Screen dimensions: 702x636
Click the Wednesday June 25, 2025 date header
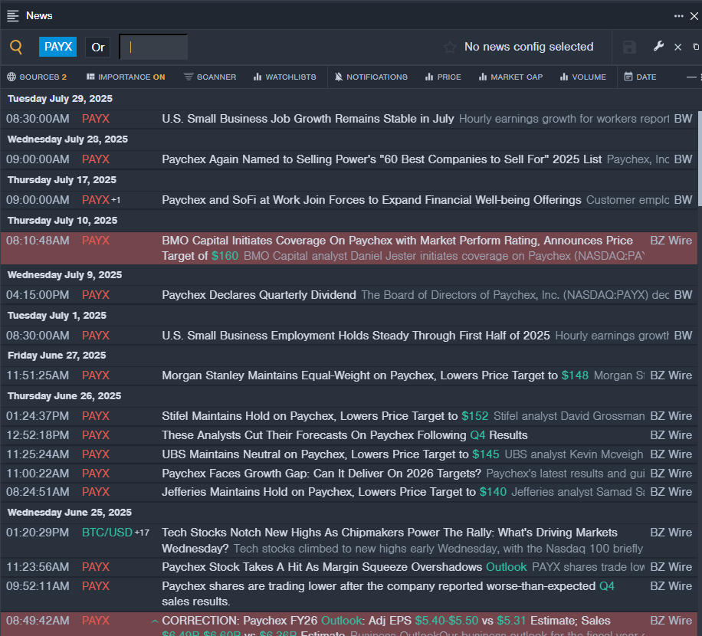tap(70, 513)
